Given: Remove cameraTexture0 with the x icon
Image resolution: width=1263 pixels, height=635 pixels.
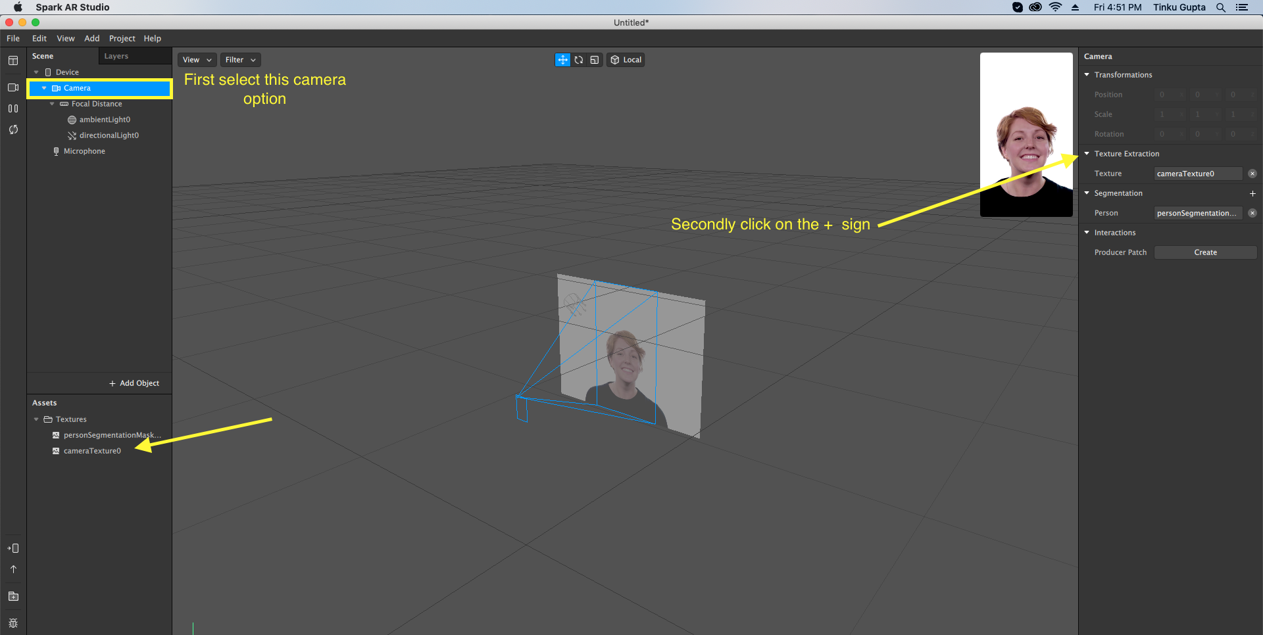Looking at the screenshot, I should coord(1252,174).
